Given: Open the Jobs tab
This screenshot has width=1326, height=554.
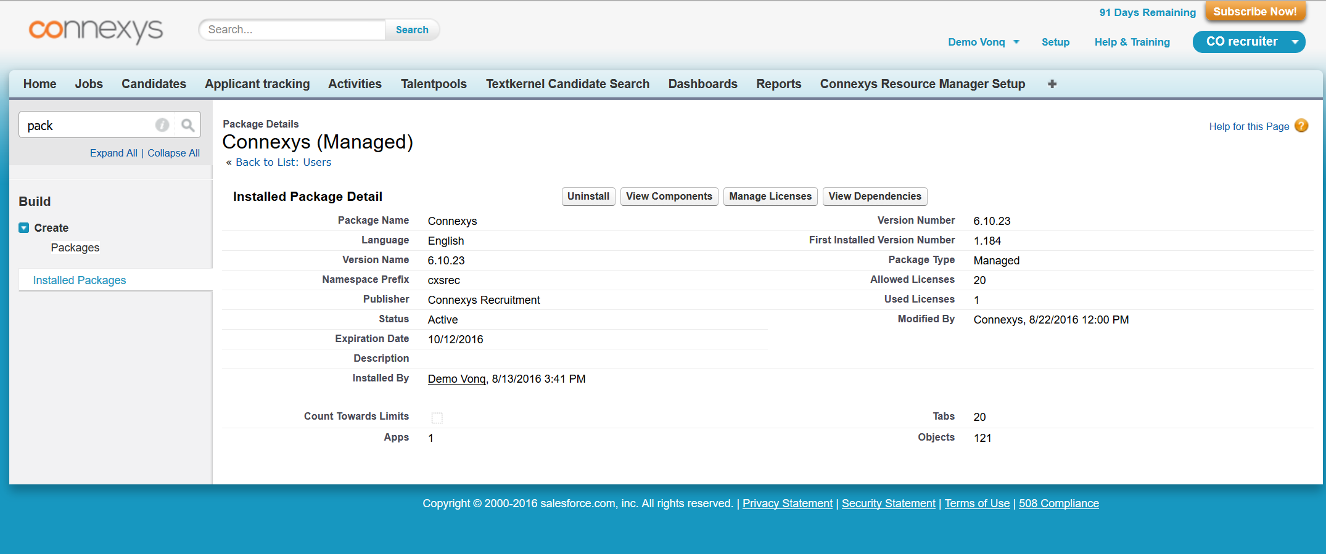Looking at the screenshot, I should coord(89,84).
